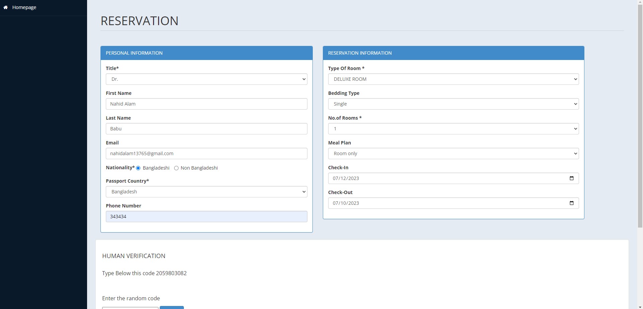Open the No.of Rooms dropdown

453,129
